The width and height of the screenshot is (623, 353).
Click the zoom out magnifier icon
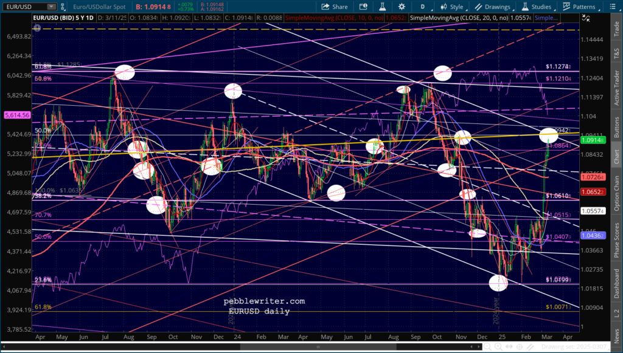487,347
